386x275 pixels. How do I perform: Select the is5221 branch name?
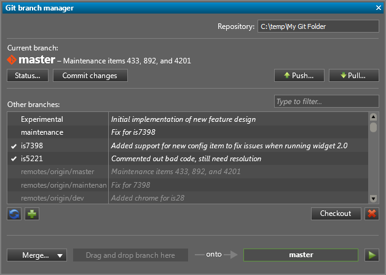tap(32, 159)
